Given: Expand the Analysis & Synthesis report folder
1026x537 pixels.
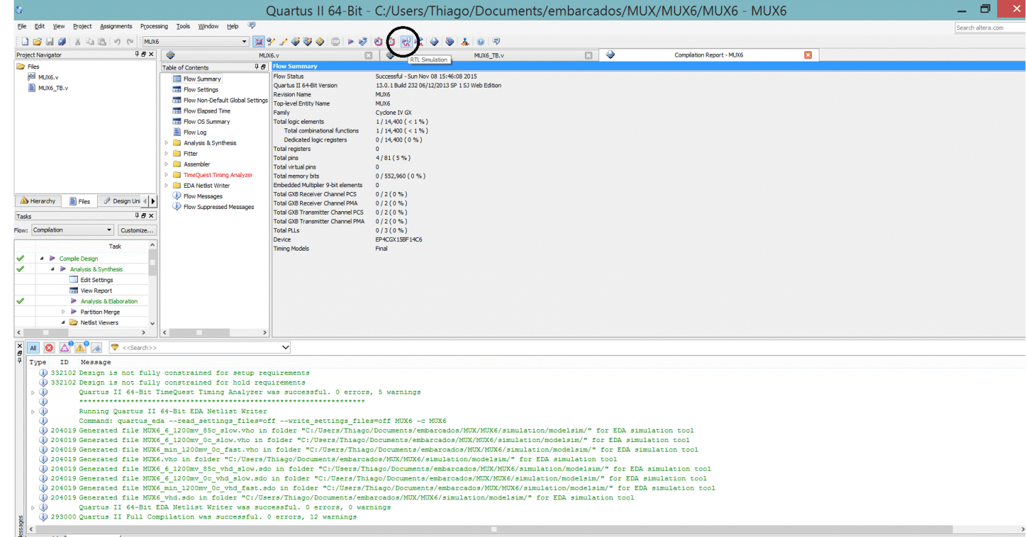Looking at the screenshot, I should point(166,143).
